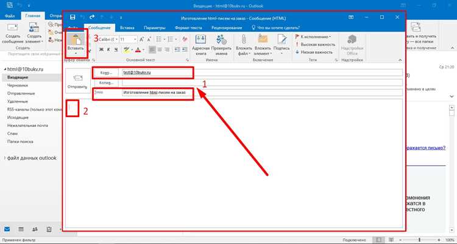Center the text
The image size is (457, 244).
[x=160, y=49]
